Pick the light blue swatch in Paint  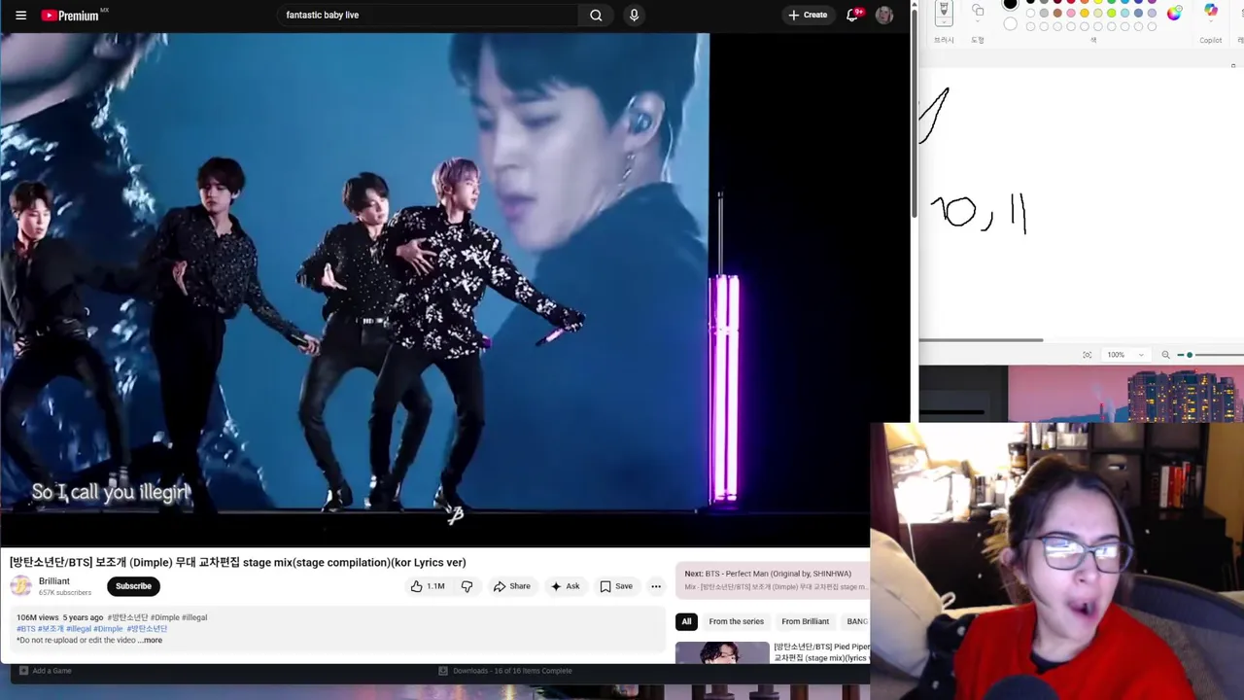click(1124, 13)
